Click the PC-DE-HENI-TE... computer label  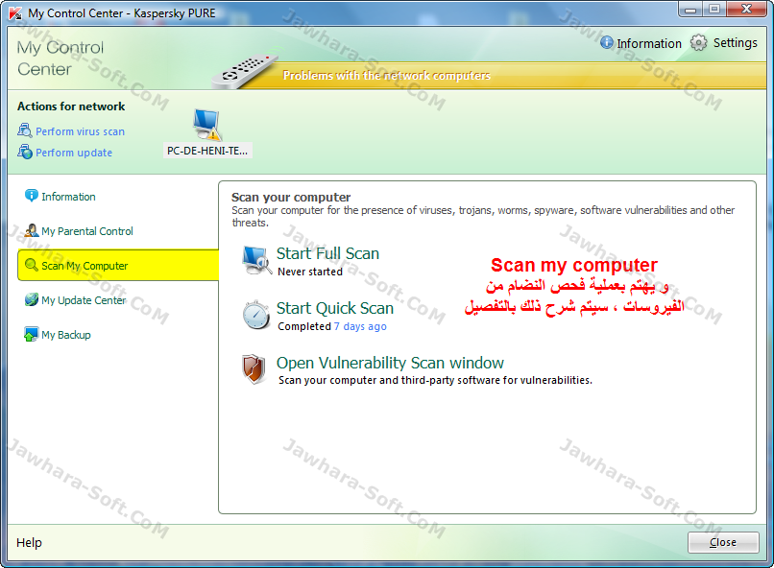point(207,151)
